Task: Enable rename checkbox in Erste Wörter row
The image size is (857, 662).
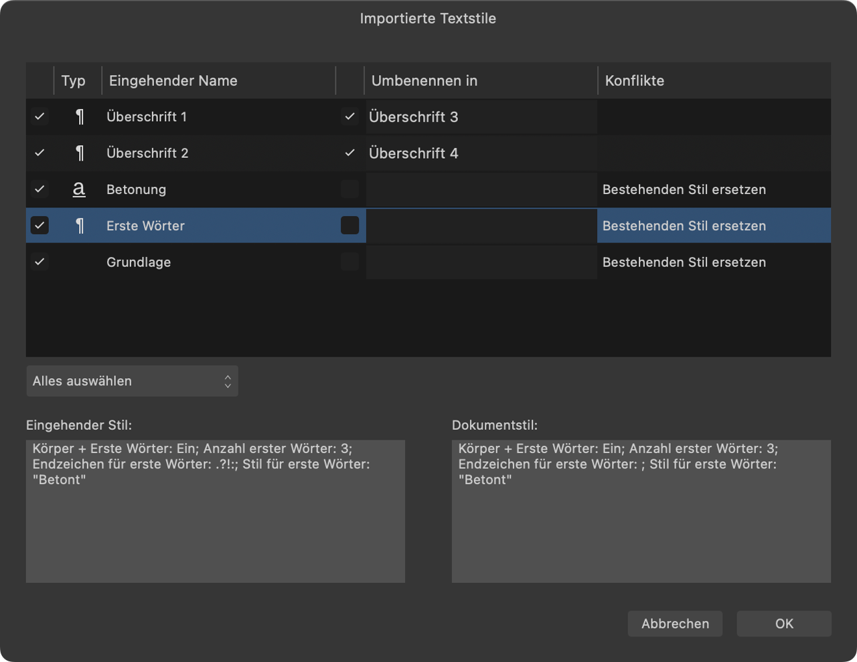Action: point(349,226)
